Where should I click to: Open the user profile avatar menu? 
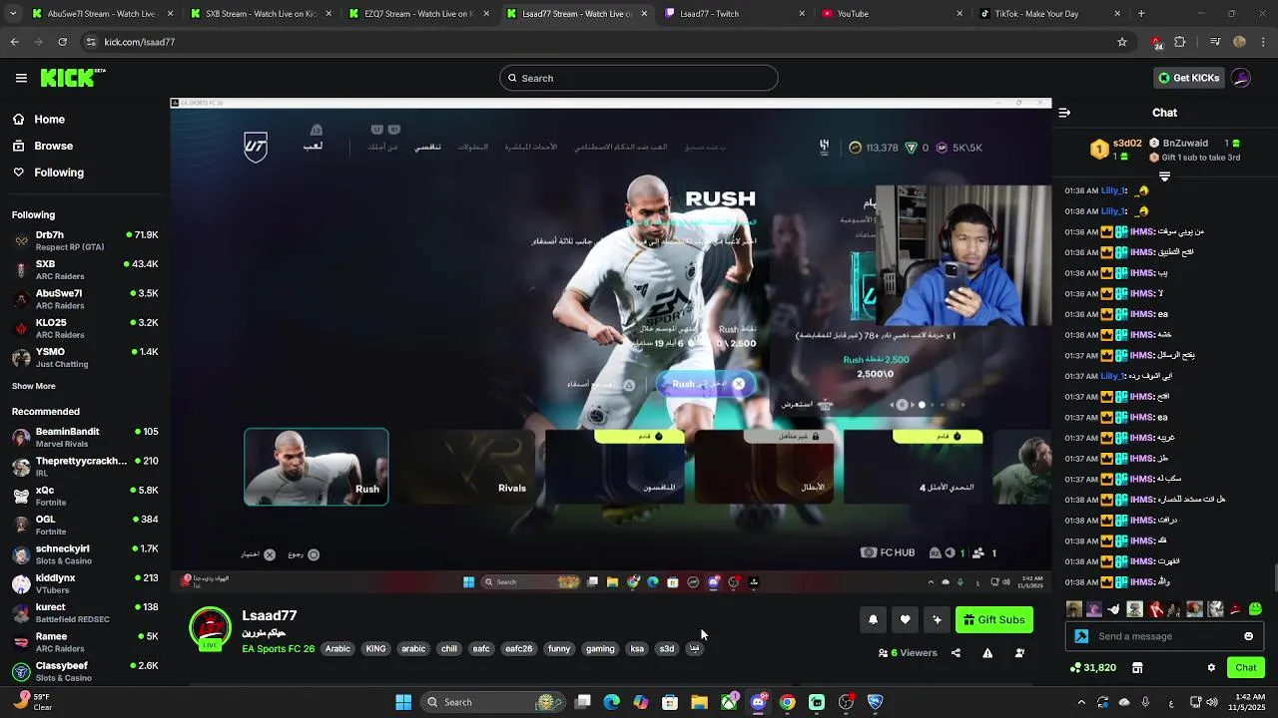tap(1241, 78)
